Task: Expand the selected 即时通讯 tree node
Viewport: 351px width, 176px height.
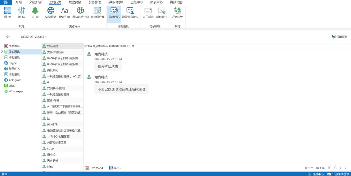Action: pos(2,52)
